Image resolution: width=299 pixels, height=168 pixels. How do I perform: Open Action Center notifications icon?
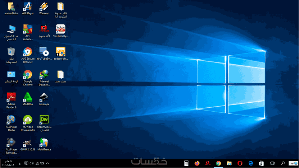26,163
